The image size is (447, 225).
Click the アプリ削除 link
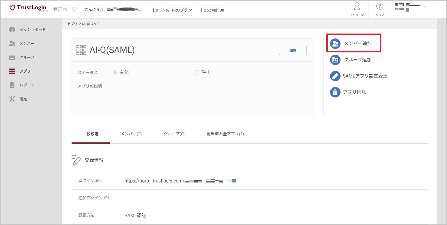(354, 92)
